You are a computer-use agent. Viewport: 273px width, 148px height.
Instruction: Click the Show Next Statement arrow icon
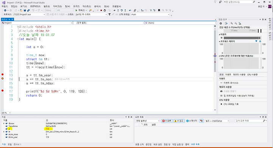[114, 11]
